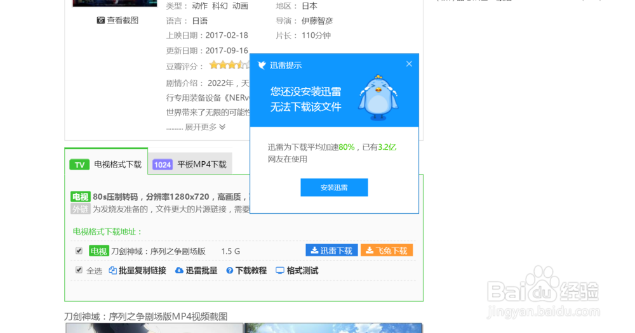Click the language value 日语
The width and height of the screenshot is (635, 333).
[199, 21]
